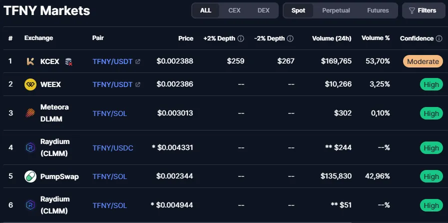Screen dimensions: 448x223
Task: Open the external link icon for KCEX TFNY/USDT
Action: coord(138,61)
